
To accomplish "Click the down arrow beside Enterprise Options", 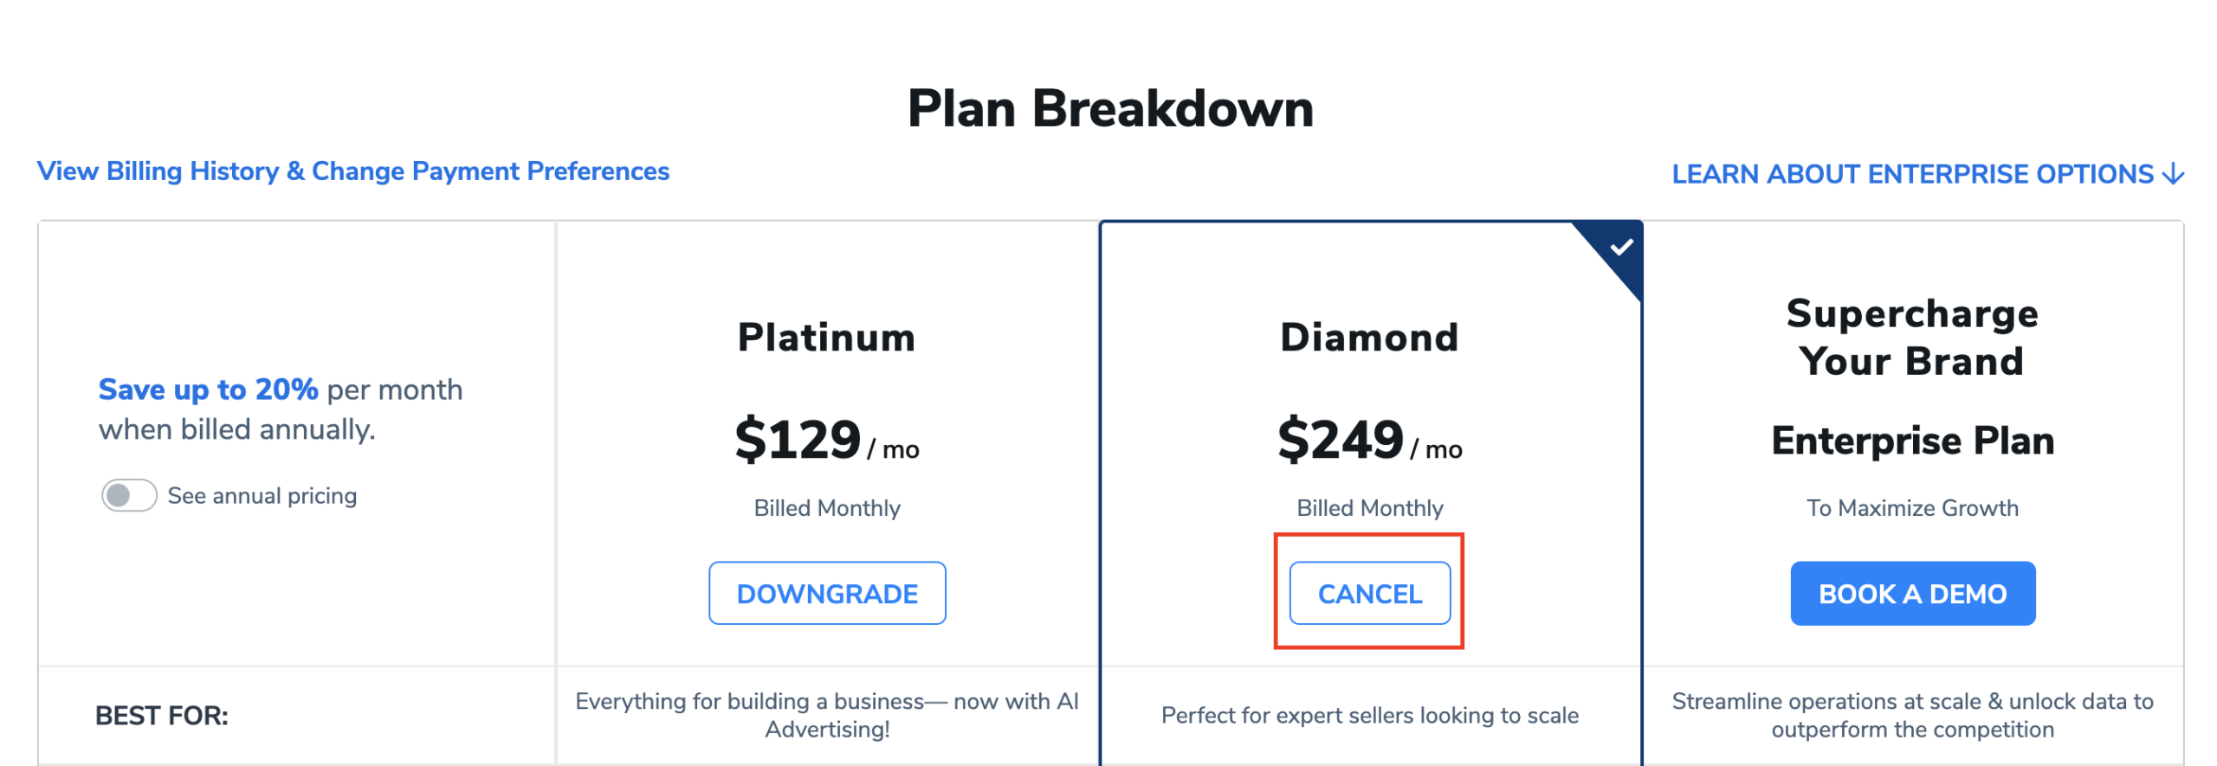I will point(2172,175).
